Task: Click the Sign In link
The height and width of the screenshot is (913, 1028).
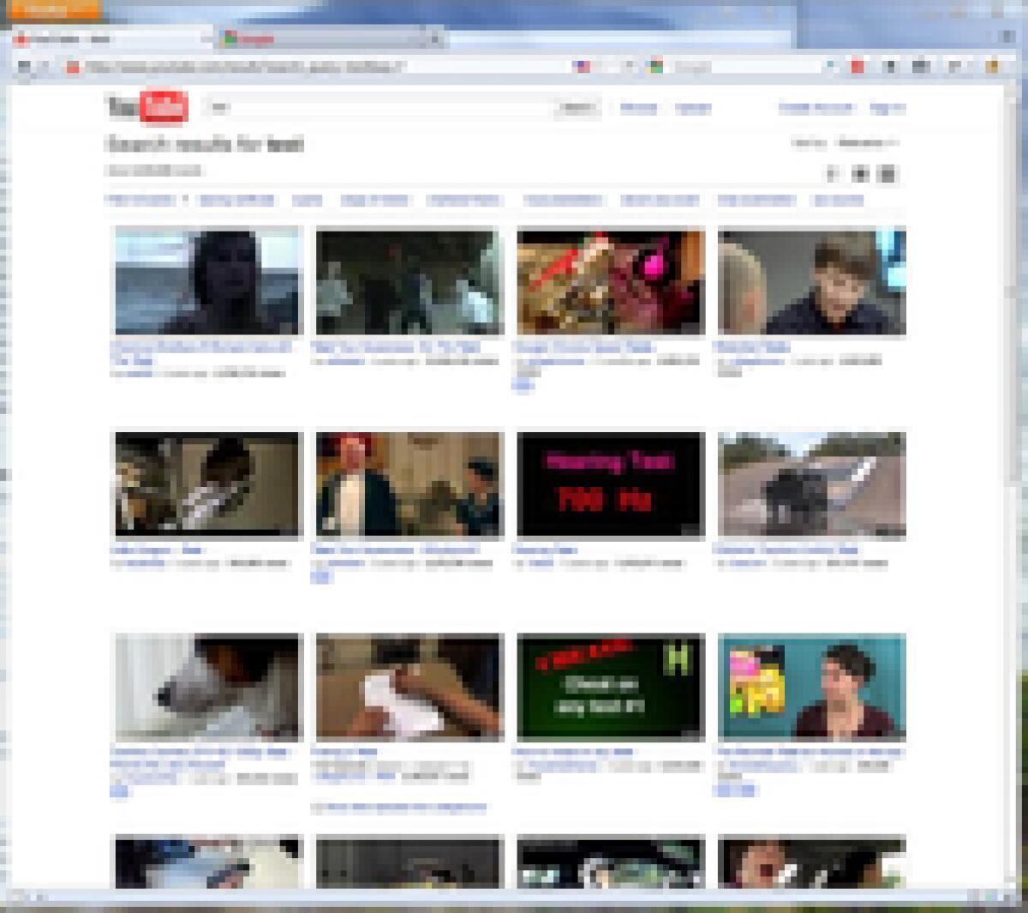Action: tap(887, 107)
